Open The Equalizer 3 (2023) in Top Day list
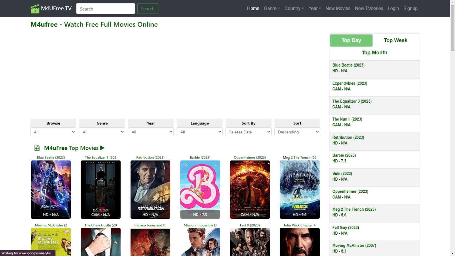Image resolution: width=455 pixels, height=256 pixels. 352,101
